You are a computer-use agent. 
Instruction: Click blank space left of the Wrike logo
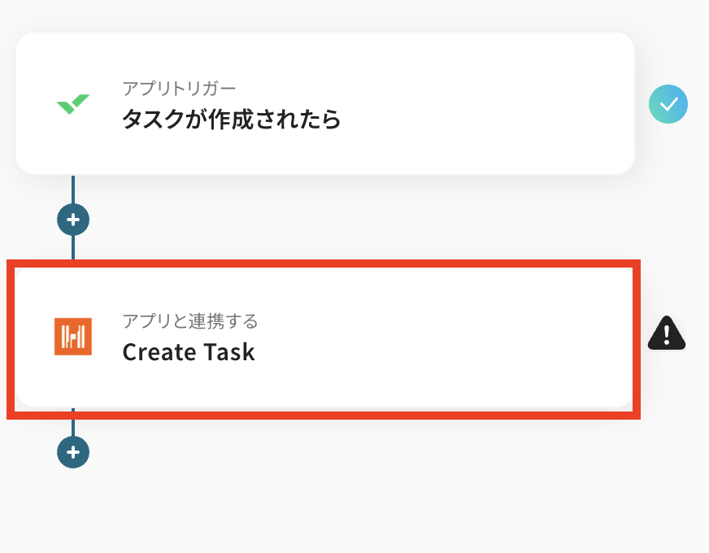[x=34, y=104]
